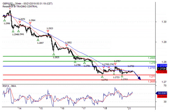Click the date 19 axis marker
169x112 pixels.
point(106,109)
